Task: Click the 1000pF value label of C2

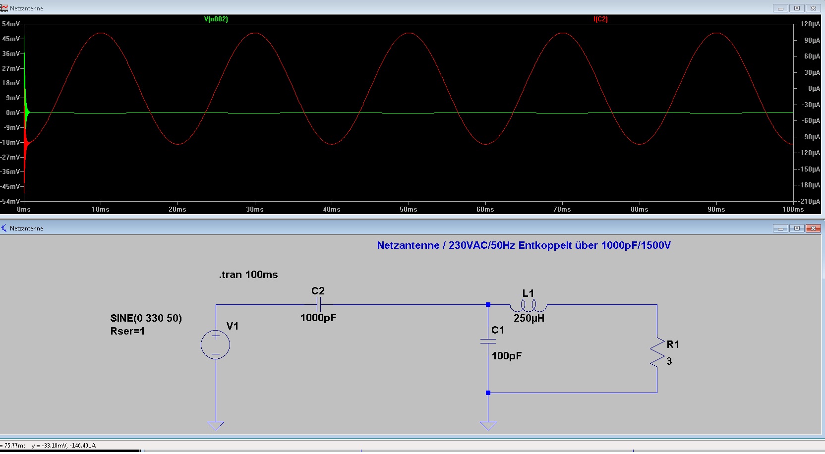Action: 318,318
